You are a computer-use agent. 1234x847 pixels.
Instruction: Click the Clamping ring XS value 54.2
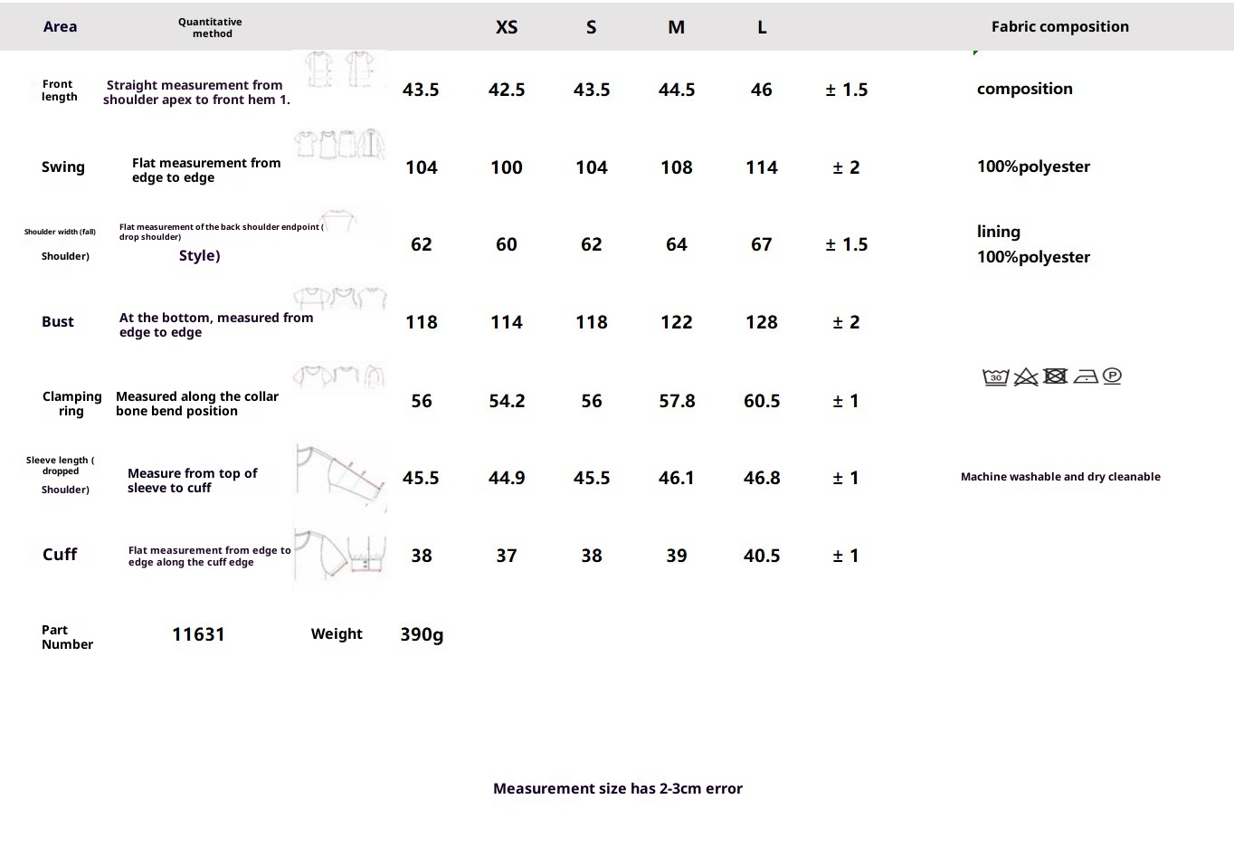(x=507, y=401)
